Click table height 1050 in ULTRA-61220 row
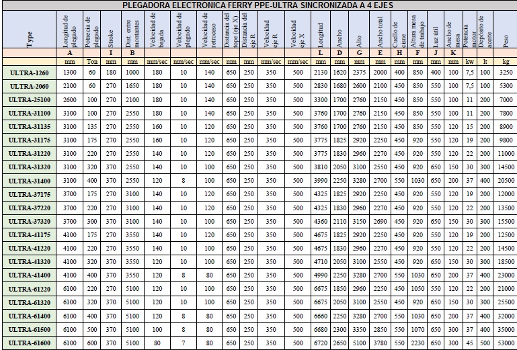This screenshot has width=517, height=350. point(417,289)
